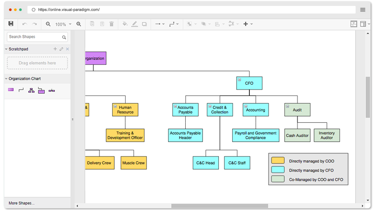
Task: Select the org hierarchy tree shape
Action: 31,90
